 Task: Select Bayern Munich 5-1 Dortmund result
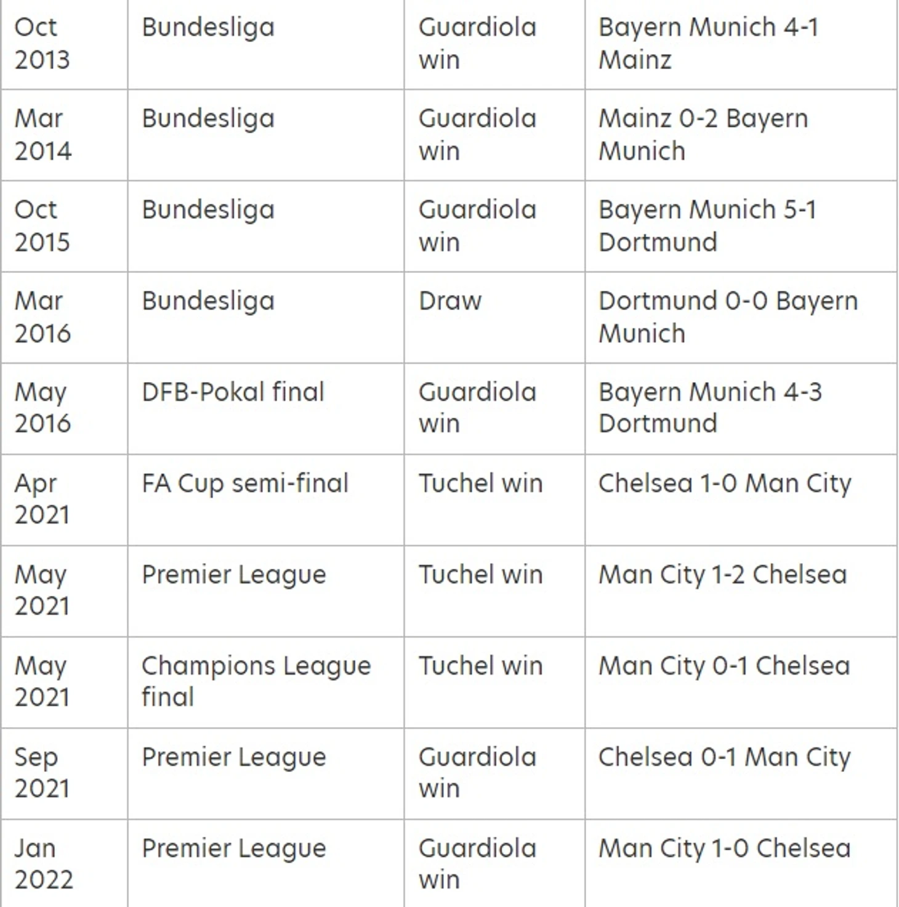coord(707,226)
